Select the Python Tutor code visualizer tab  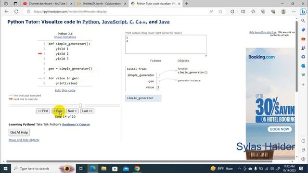[x=155, y=3]
